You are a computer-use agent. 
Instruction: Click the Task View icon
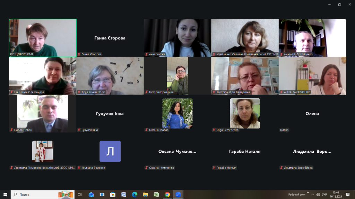coord(80,195)
